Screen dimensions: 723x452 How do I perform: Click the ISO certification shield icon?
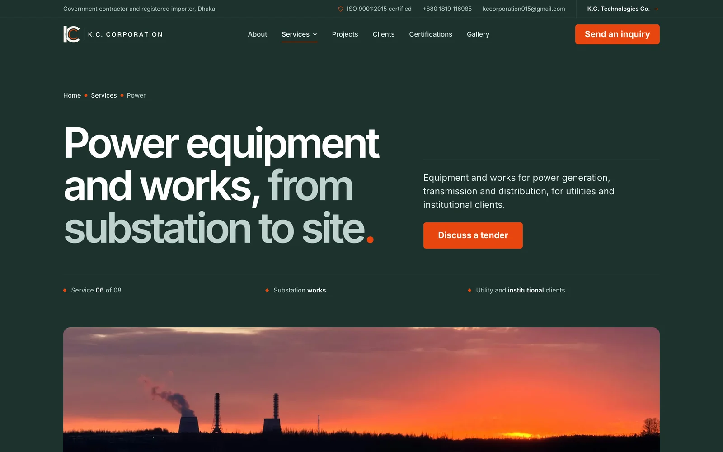(x=341, y=9)
